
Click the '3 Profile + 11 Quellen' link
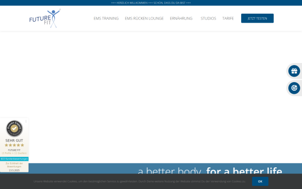(x=14, y=153)
